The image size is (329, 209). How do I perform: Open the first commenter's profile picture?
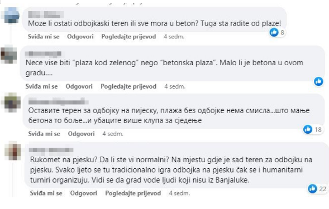click(12, 16)
